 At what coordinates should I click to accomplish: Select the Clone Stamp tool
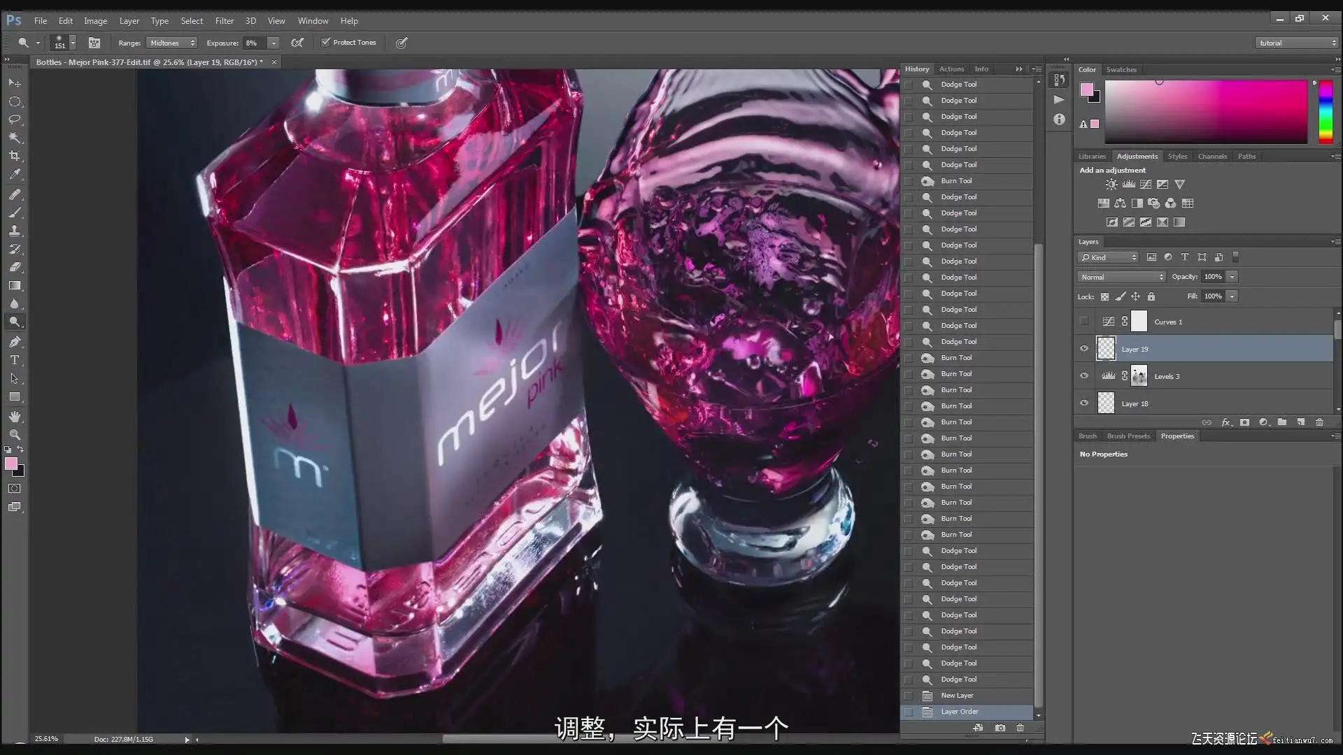click(x=15, y=231)
